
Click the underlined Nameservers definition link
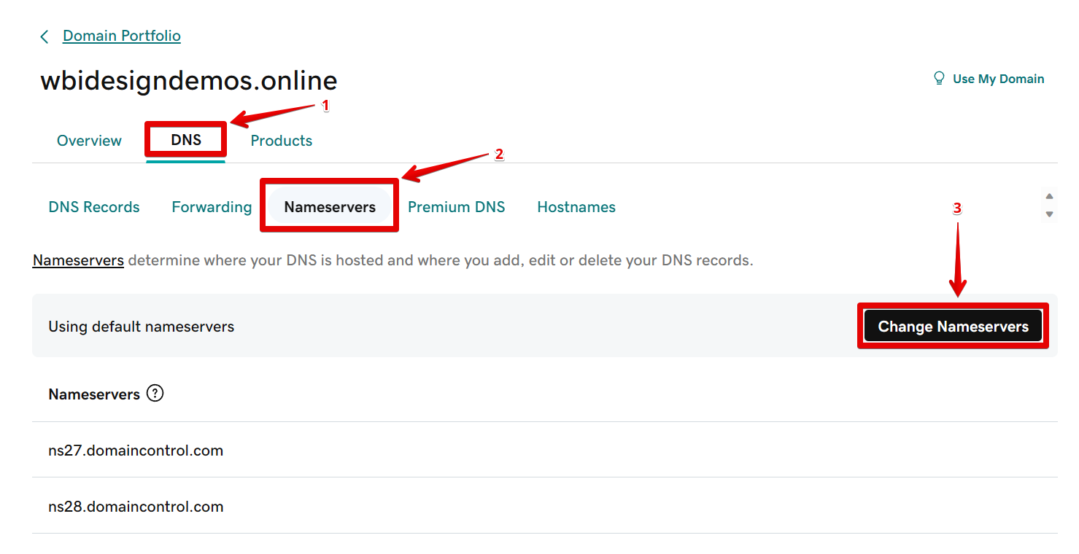(78, 260)
